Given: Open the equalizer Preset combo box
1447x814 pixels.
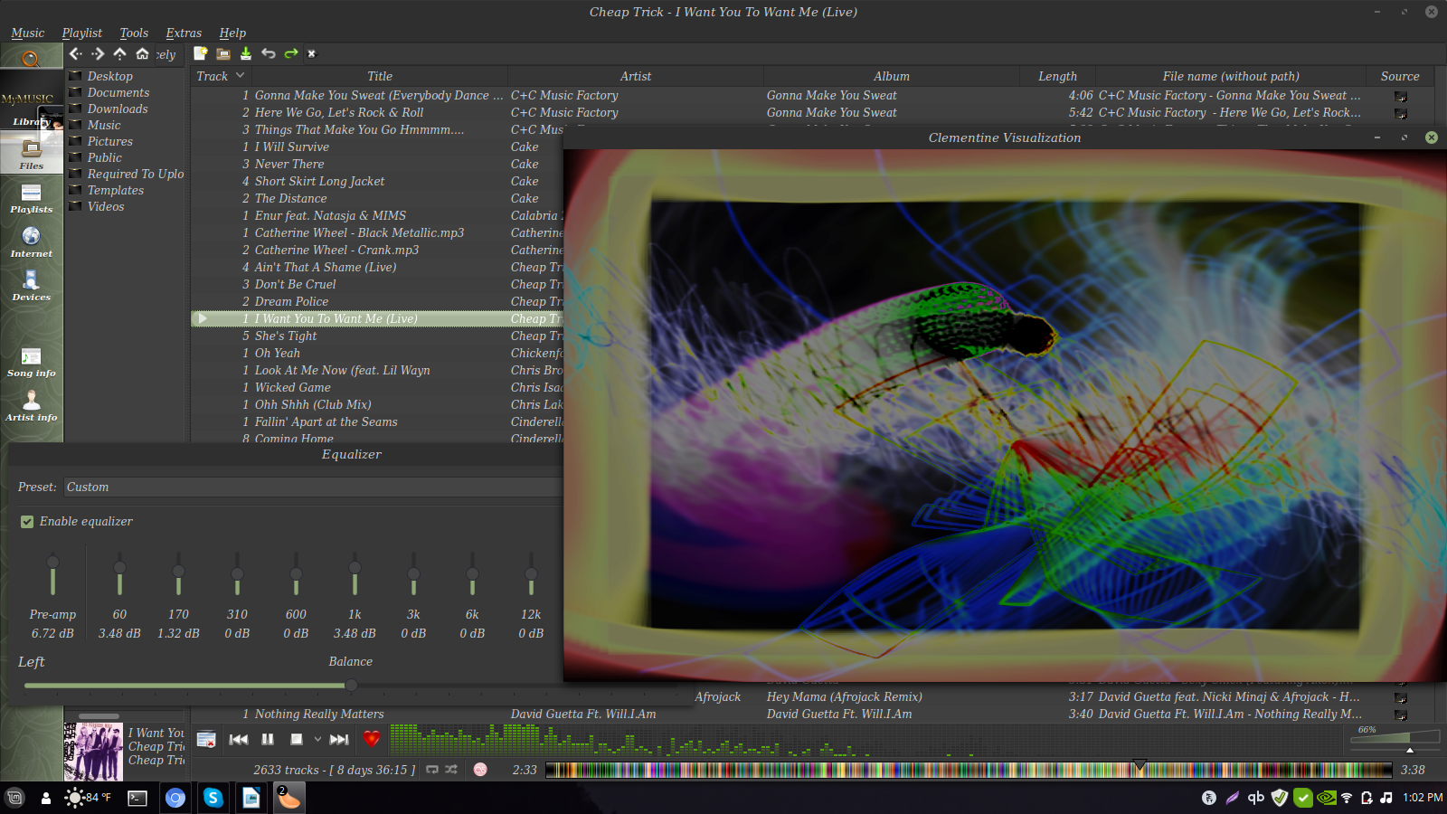Looking at the screenshot, I should [314, 487].
